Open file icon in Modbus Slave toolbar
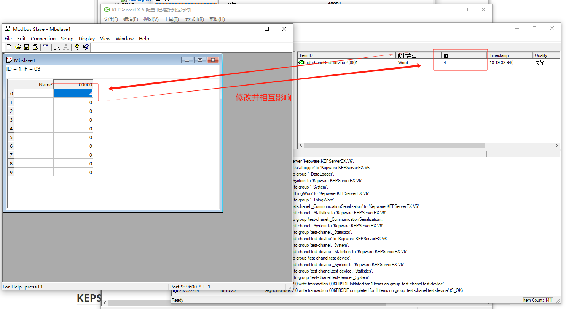566x309 pixels. coord(18,47)
